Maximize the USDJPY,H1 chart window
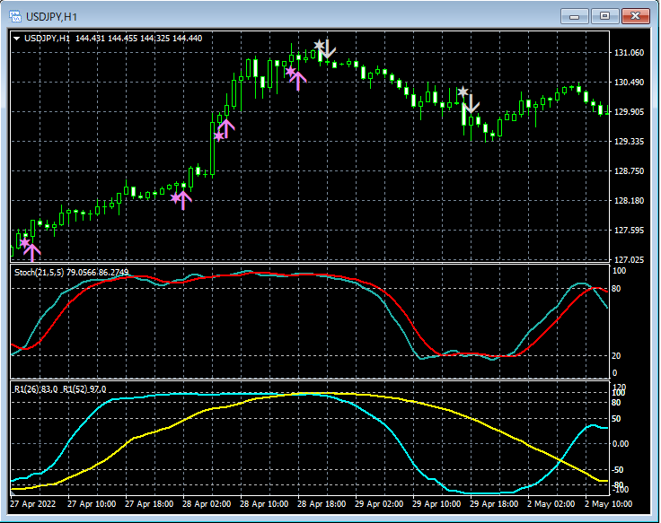The height and width of the screenshot is (523, 661). click(604, 15)
